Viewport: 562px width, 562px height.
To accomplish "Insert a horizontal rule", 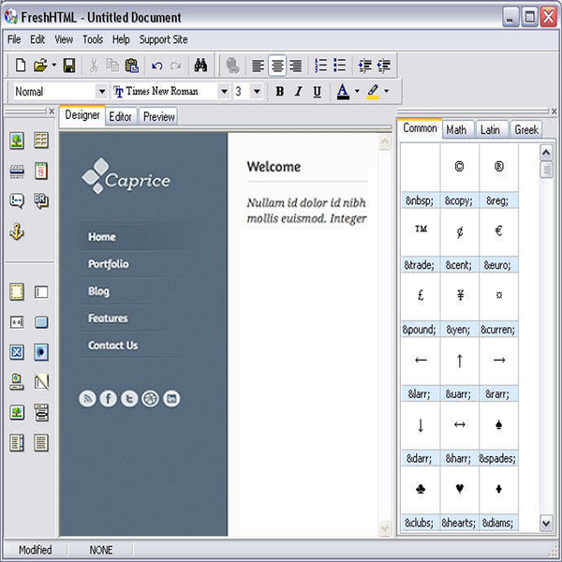I will tap(17, 171).
